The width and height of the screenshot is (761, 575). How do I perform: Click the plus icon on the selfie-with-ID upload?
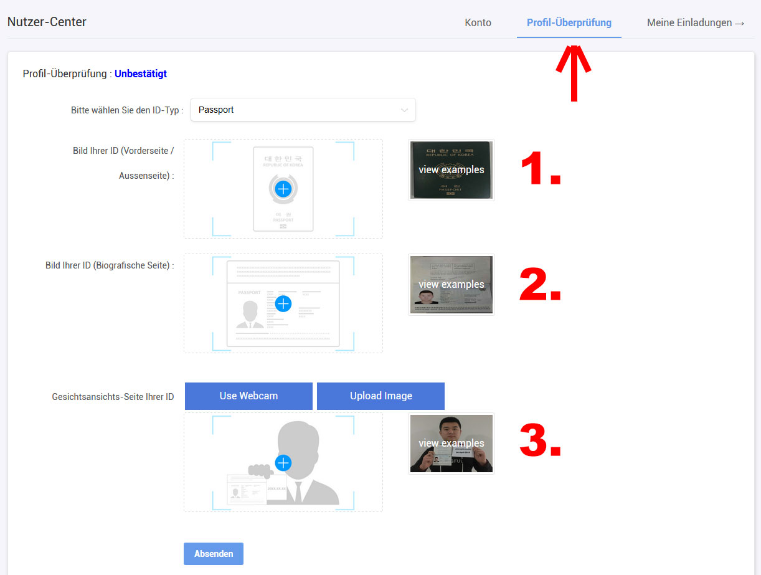pos(283,463)
